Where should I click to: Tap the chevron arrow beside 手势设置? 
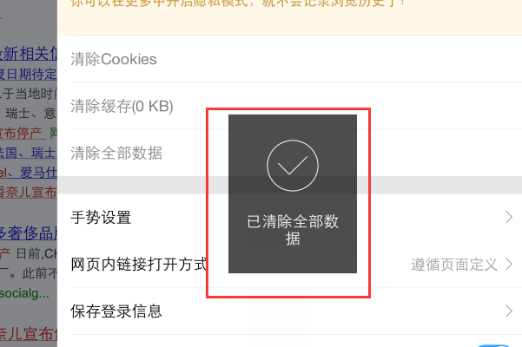click(x=509, y=217)
